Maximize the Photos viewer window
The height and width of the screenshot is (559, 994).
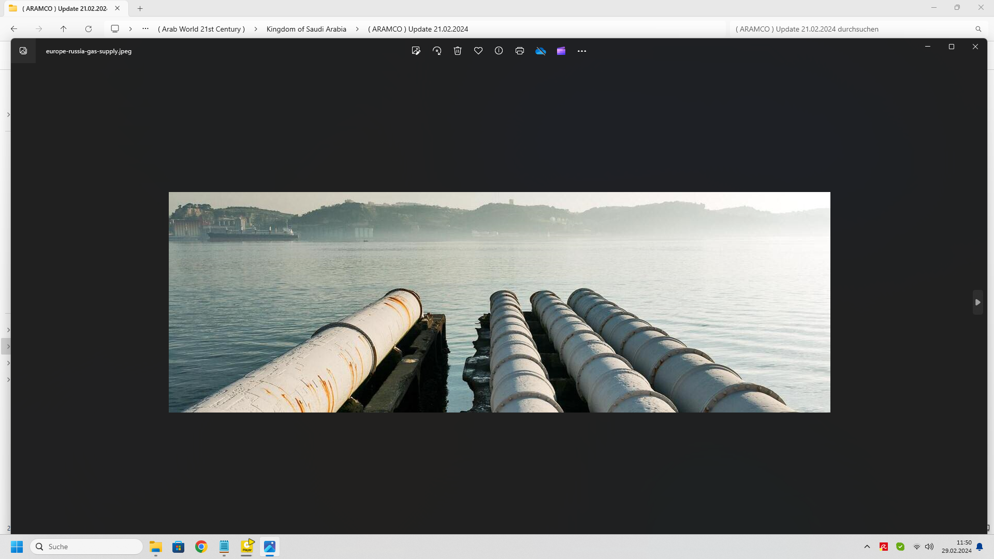click(952, 47)
